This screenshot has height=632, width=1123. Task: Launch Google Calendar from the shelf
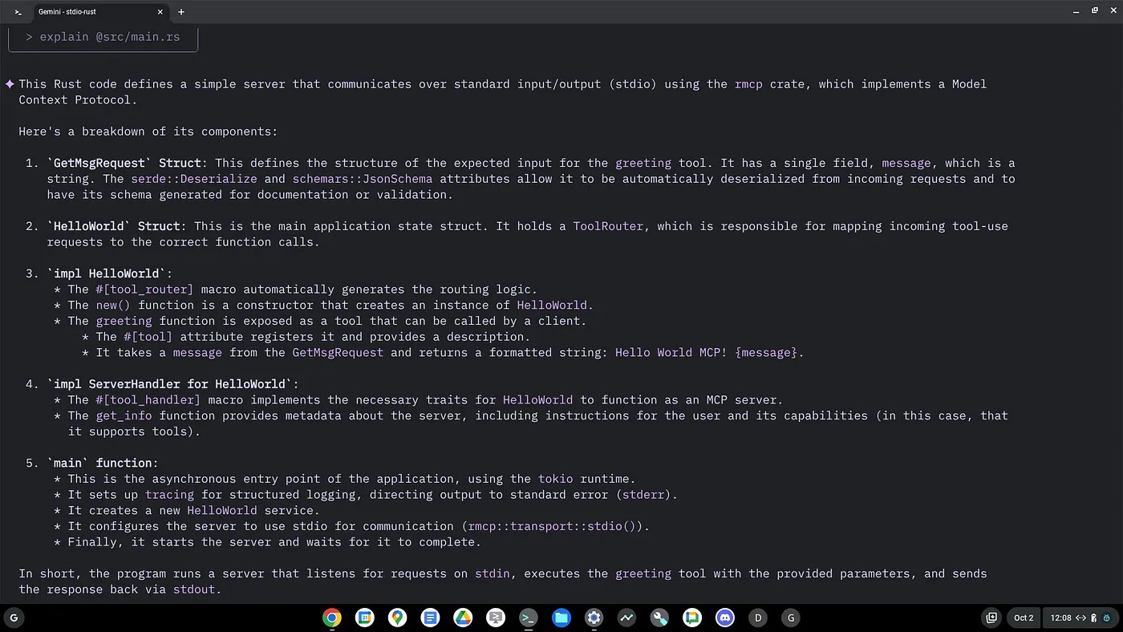pyautogui.click(x=365, y=618)
